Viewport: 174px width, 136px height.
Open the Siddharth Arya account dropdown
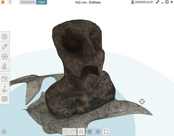[x=142, y=2]
